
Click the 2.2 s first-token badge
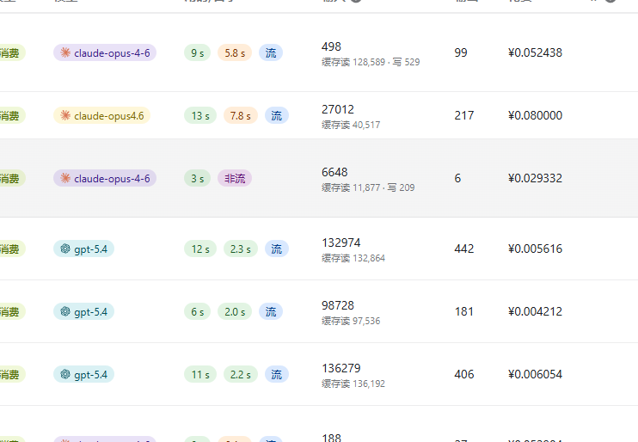click(x=241, y=374)
